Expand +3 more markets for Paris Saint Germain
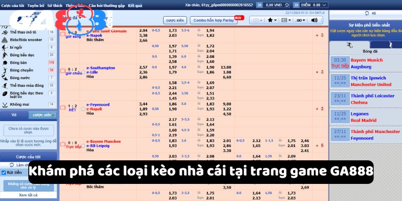The width and height of the screenshot is (402, 201). (320, 35)
